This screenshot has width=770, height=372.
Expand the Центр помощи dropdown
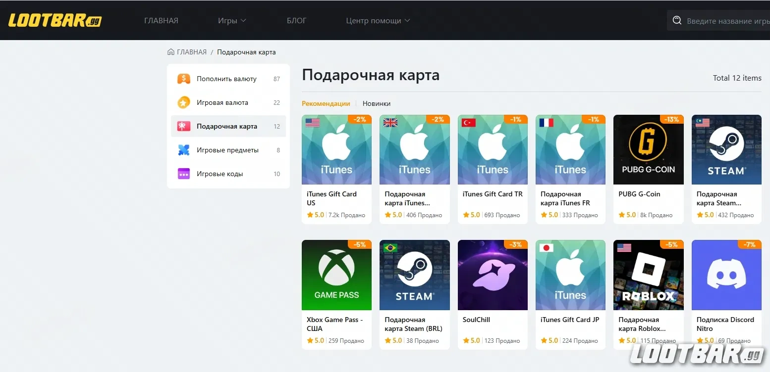click(378, 21)
